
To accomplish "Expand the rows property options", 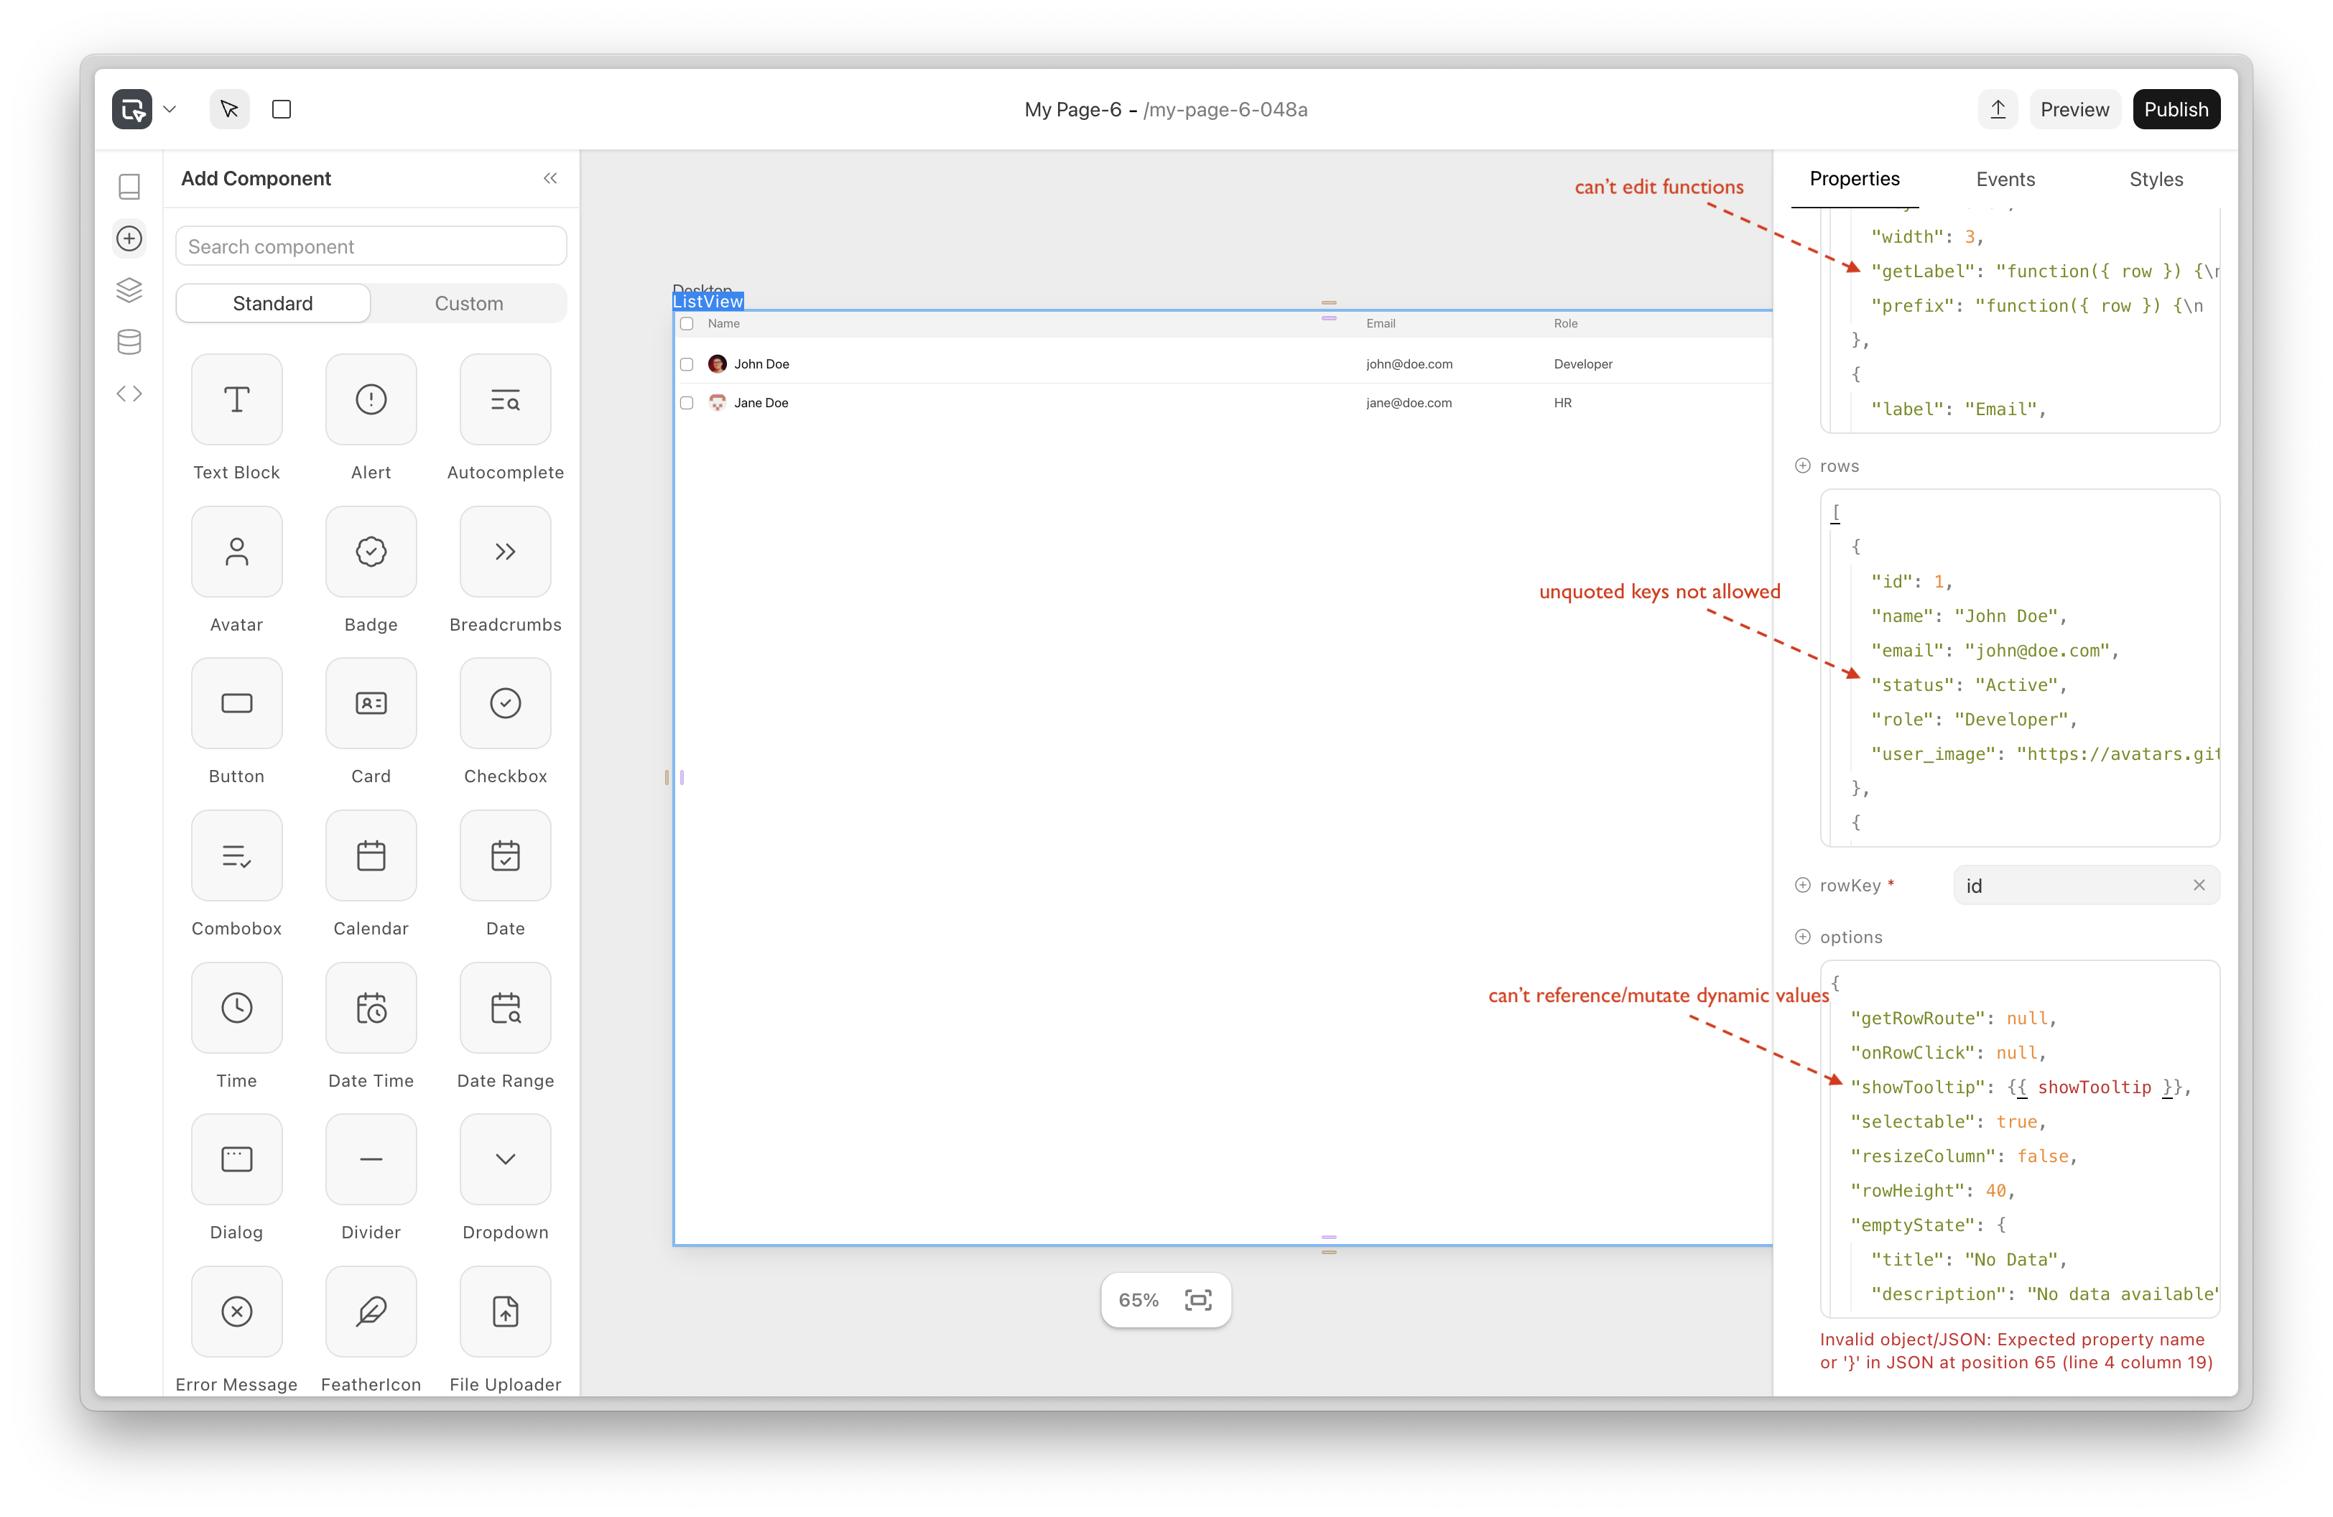I will pos(1801,465).
